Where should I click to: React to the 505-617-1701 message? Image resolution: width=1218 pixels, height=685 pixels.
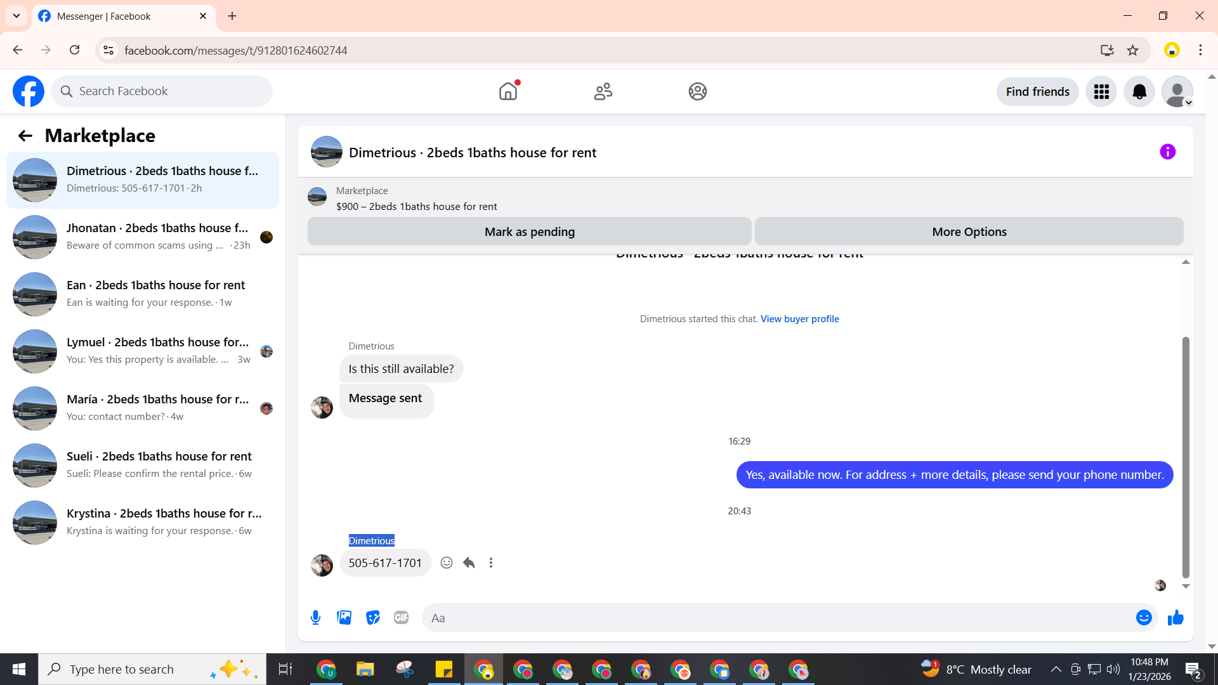447,563
